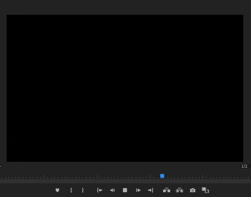Click the Extract button
Screen dimensions: 251x197
pyautogui.click(x=179, y=190)
